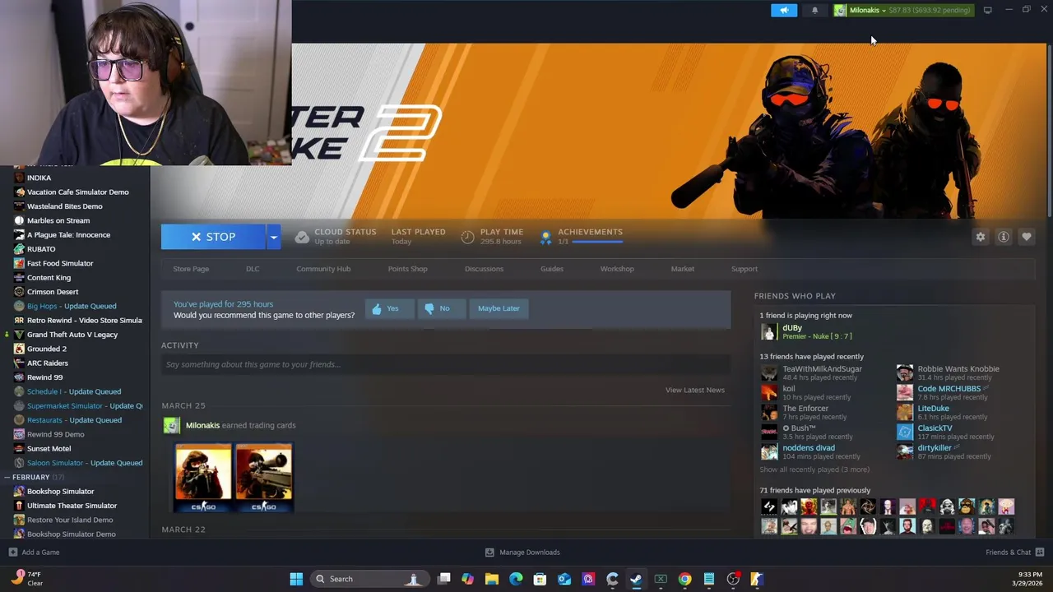Click the play time clock icon

(467, 237)
